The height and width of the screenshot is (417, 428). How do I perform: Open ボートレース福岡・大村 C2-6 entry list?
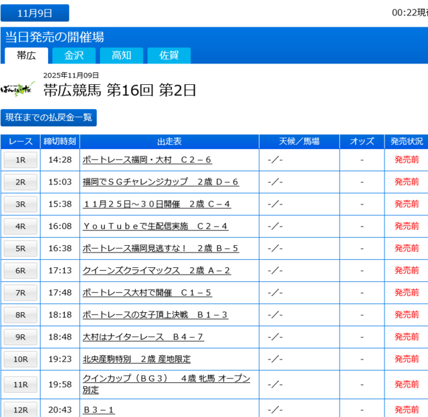tap(147, 160)
